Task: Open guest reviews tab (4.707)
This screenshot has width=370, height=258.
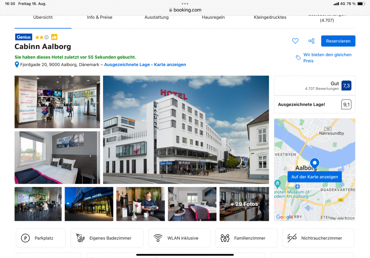Action: pos(327,19)
